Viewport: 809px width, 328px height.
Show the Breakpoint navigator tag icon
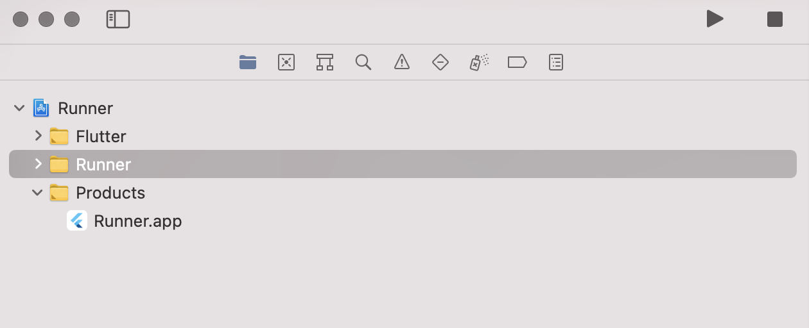(518, 62)
